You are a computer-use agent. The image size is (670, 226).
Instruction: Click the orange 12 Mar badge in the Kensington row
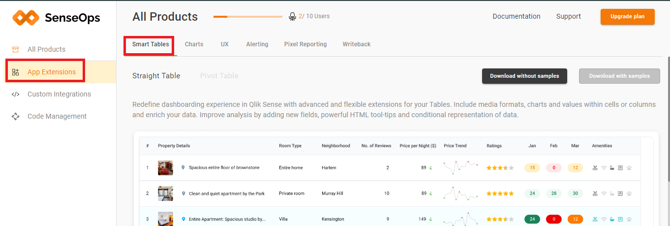tap(576, 219)
